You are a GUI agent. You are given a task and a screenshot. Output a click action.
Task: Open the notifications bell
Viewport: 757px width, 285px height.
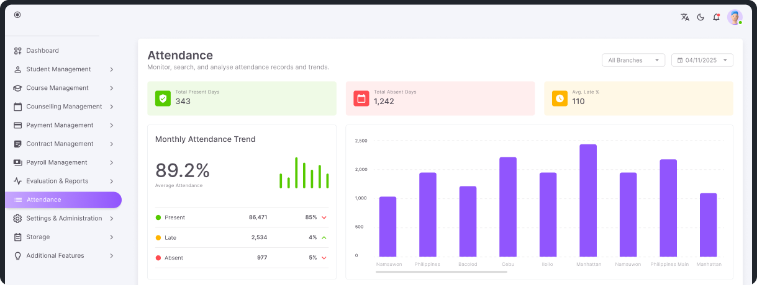(x=716, y=17)
